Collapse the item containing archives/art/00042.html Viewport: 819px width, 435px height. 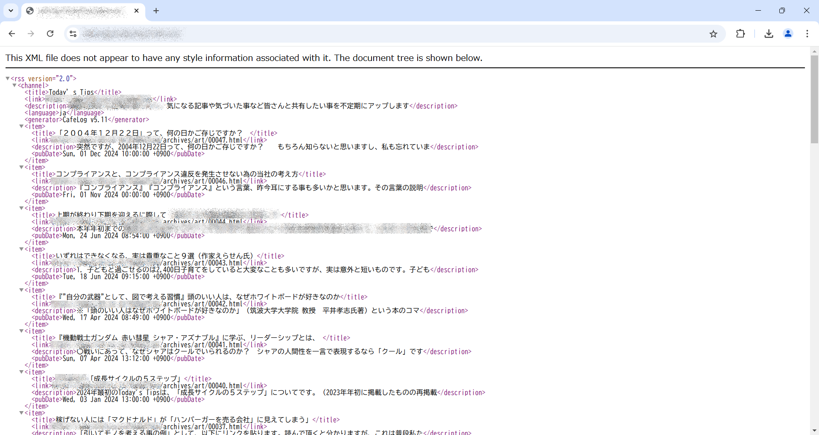click(x=21, y=290)
